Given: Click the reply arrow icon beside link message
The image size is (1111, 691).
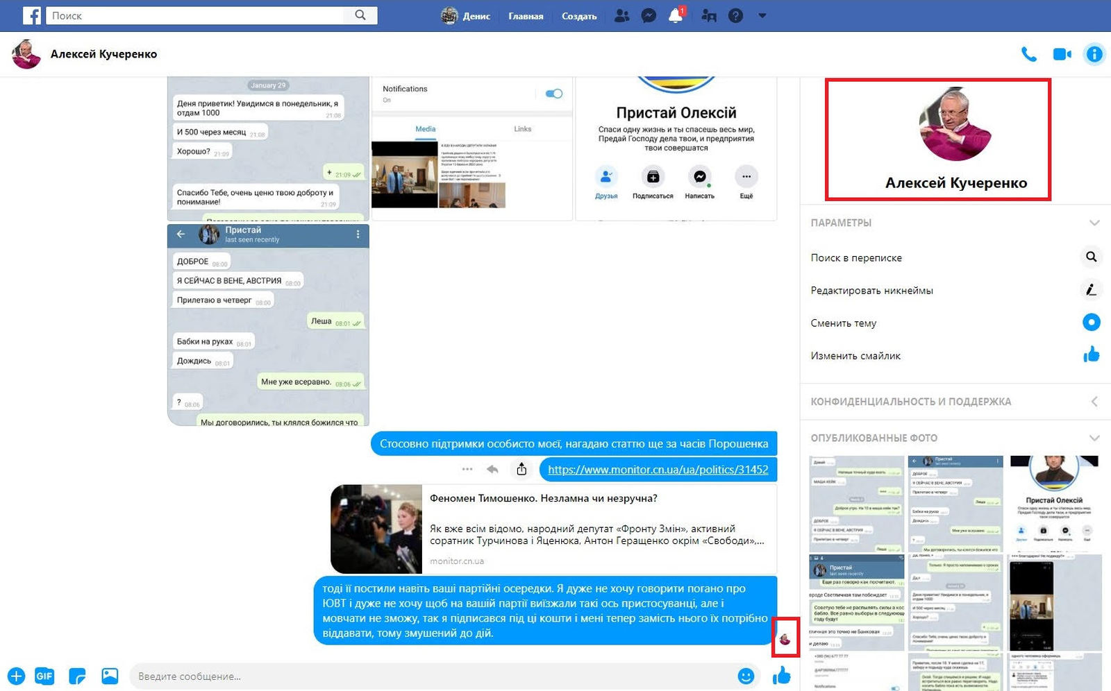Looking at the screenshot, I should [493, 470].
